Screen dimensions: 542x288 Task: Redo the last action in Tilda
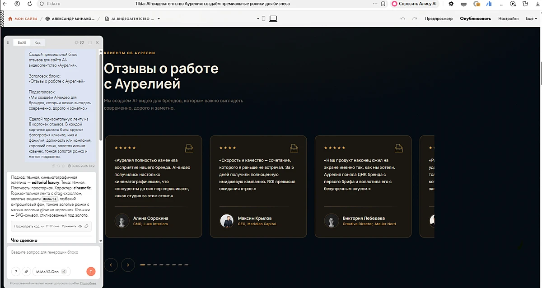(414, 19)
